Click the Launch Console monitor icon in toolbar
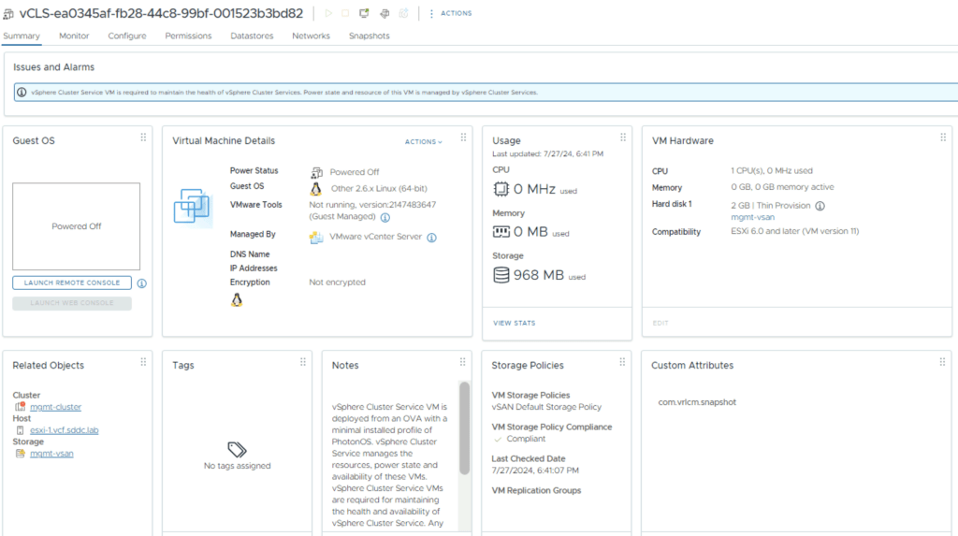Viewport: 958px width, 536px height. click(x=364, y=13)
